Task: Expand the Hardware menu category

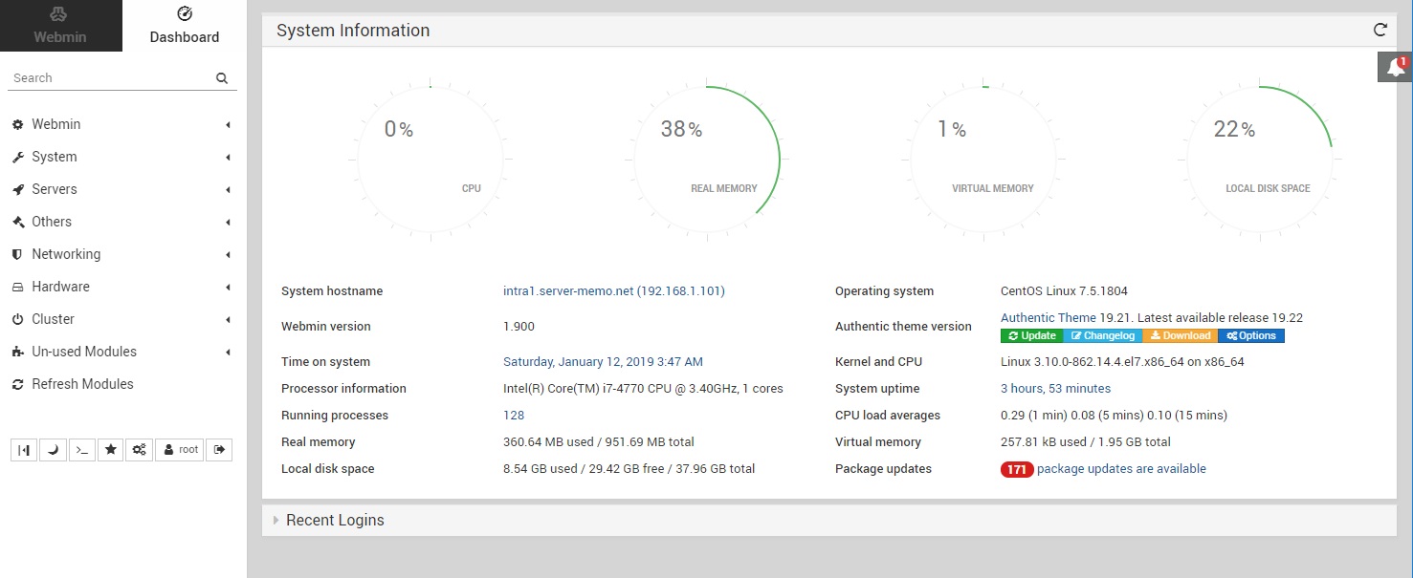Action: [122, 287]
